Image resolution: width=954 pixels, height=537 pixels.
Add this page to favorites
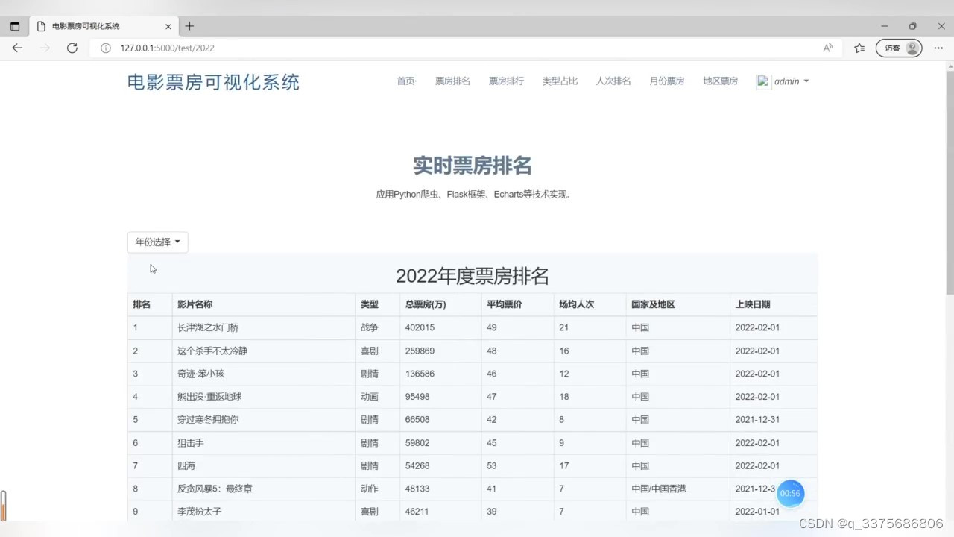[x=859, y=48]
